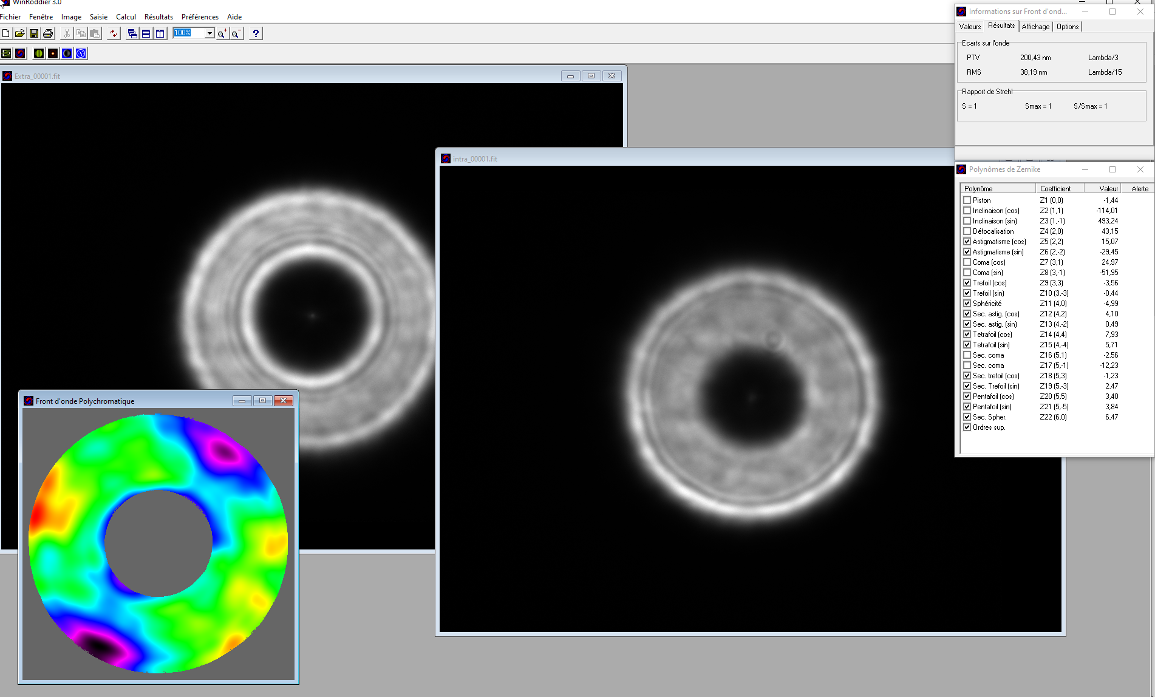The height and width of the screenshot is (697, 1155).
Task: Click the Alerte column header
Action: click(1137, 189)
